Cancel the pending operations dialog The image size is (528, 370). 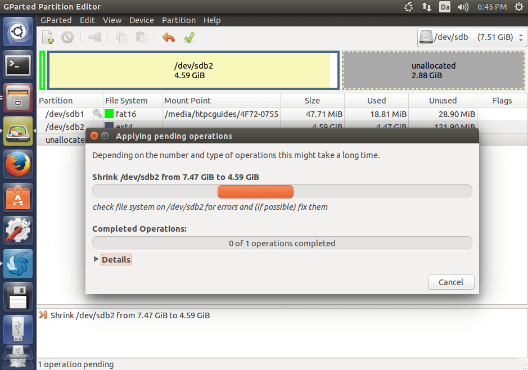451,282
